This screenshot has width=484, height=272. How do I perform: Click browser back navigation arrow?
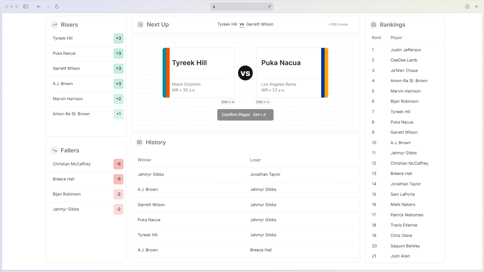(39, 7)
